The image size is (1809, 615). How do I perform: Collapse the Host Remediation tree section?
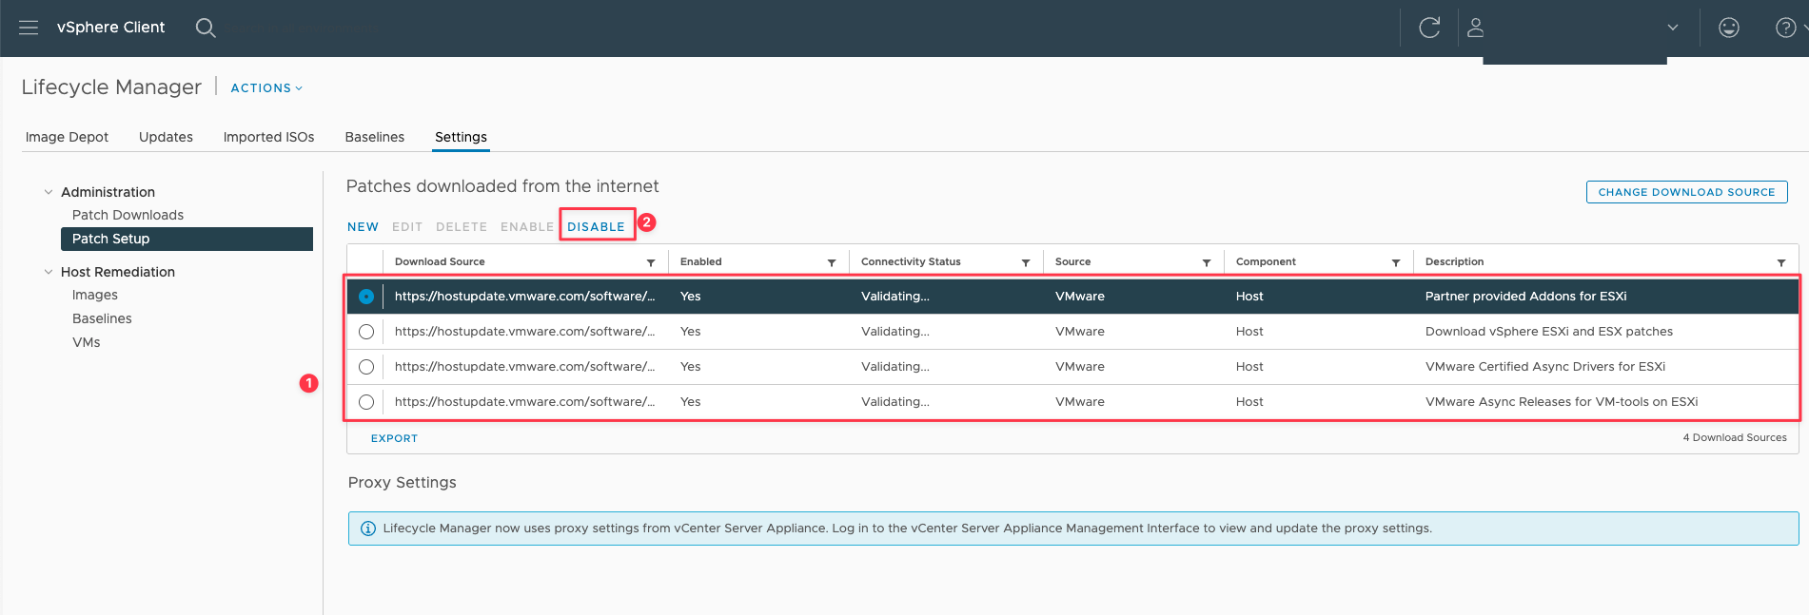click(x=49, y=272)
